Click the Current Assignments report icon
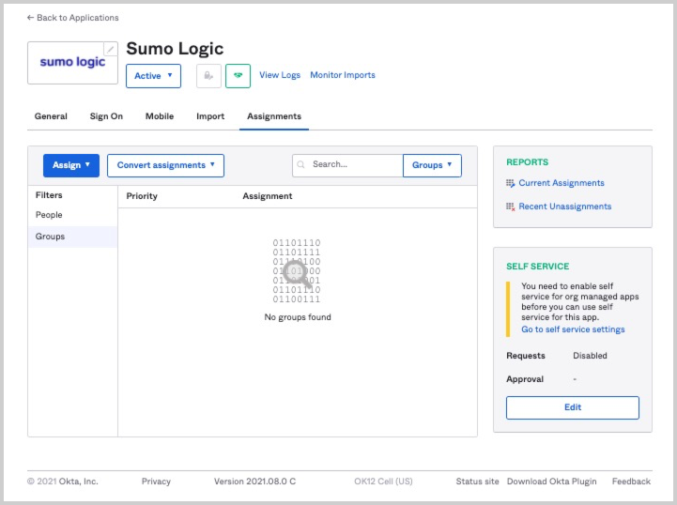 511,183
